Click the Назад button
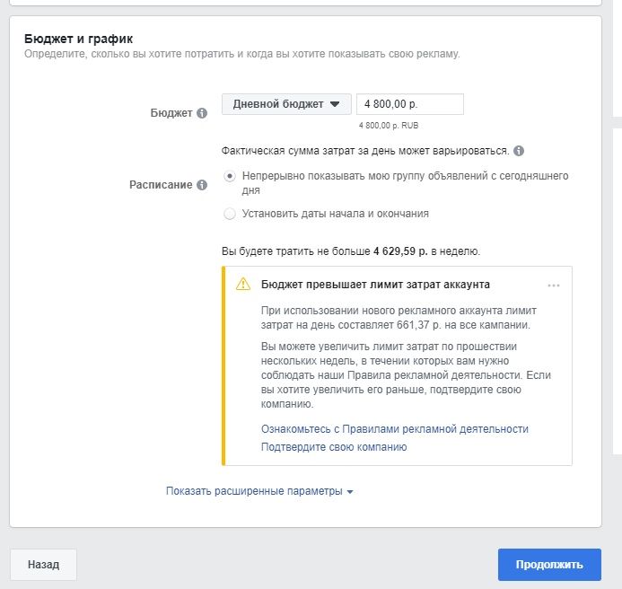Image resolution: width=622 pixels, height=589 pixels. (43, 565)
